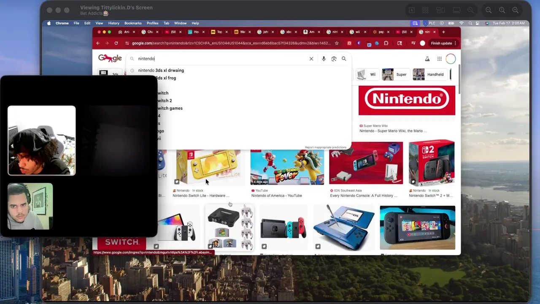Open the History menu
This screenshot has width=540, height=304.
tap(113, 23)
